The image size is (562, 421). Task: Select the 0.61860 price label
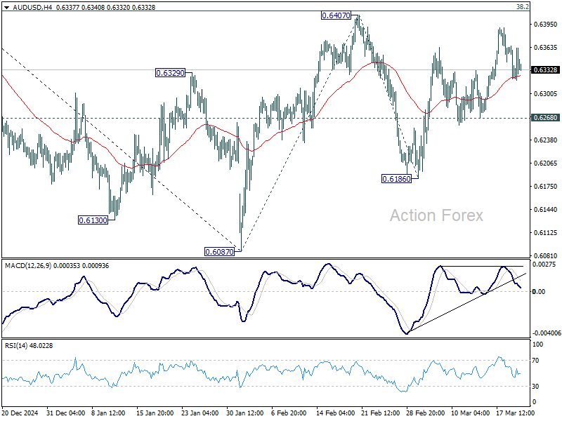[x=396, y=179]
